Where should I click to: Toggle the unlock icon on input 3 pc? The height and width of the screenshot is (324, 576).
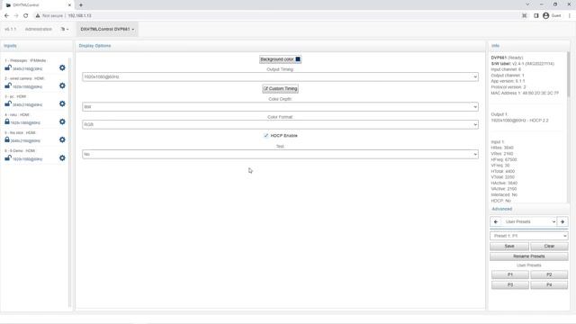pos(8,103)
